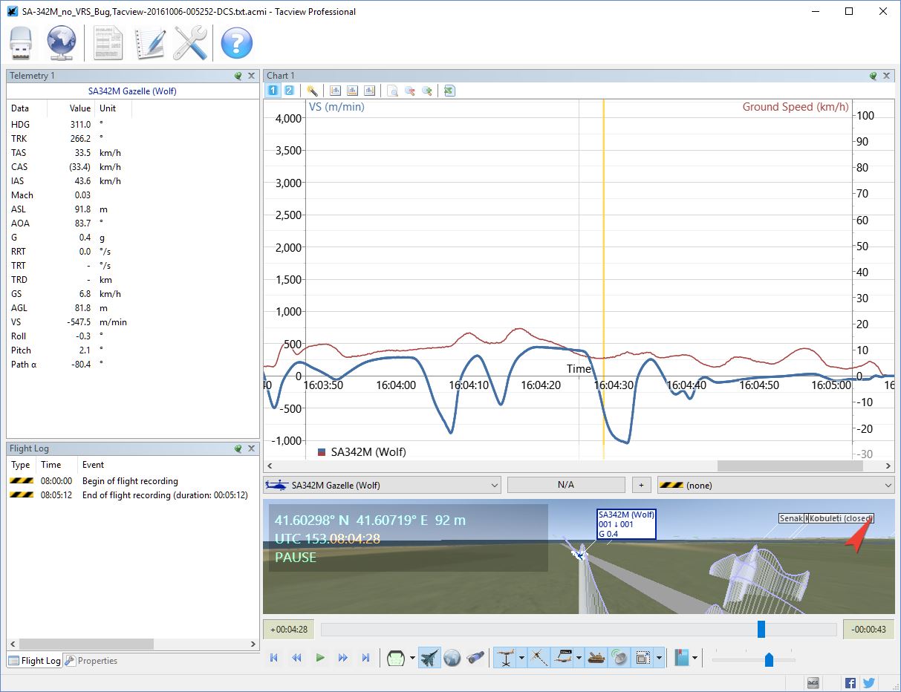Close the Telemetry 1 panel
Image resolution: width=901 pixels, height=692 pixels.
pyautogui.click(x=252, y=76)
